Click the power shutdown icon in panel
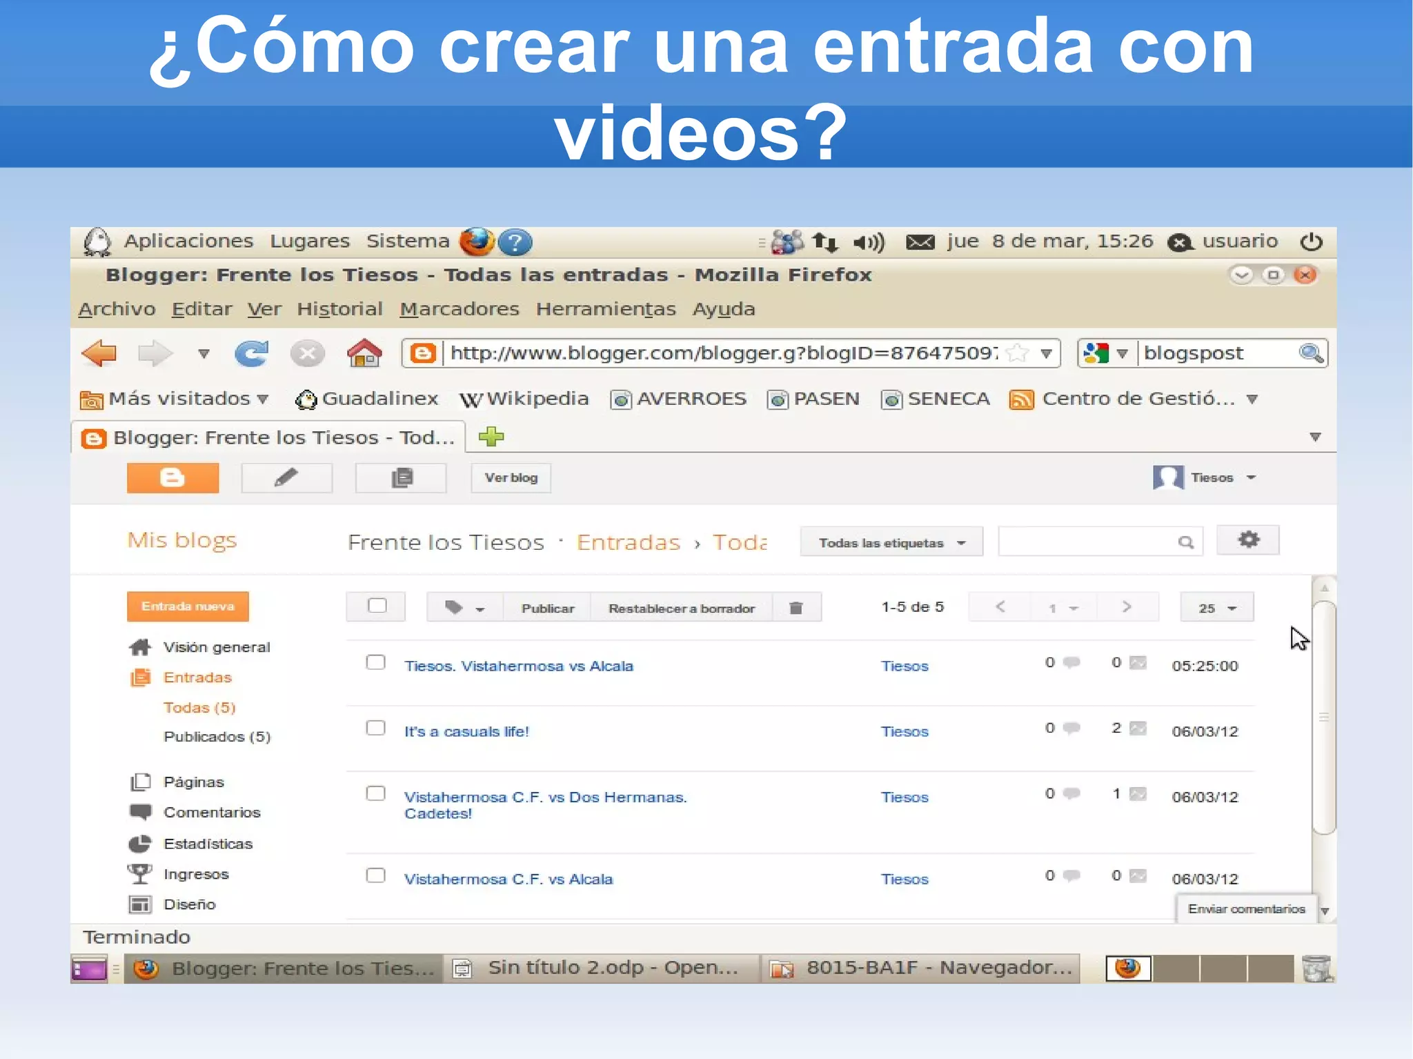This screenshot has height=1059, width=1413. (1311, 241)
